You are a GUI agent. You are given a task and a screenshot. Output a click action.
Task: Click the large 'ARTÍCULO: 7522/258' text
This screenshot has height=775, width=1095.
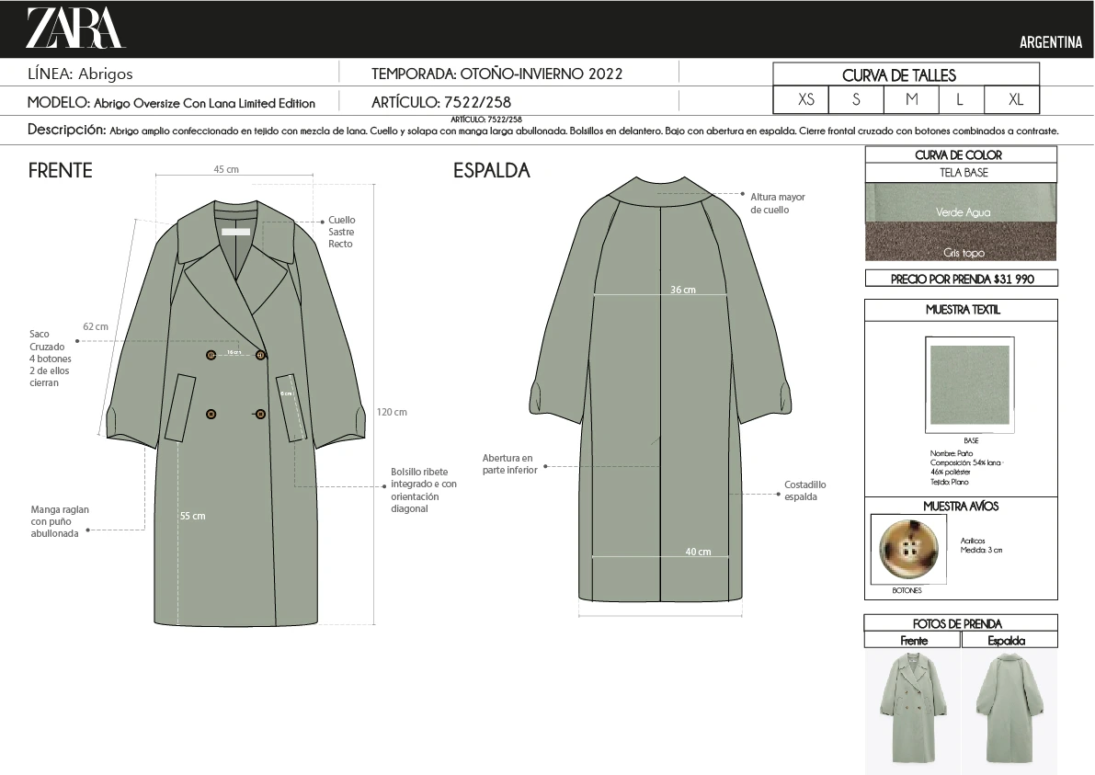pos(440,103)
